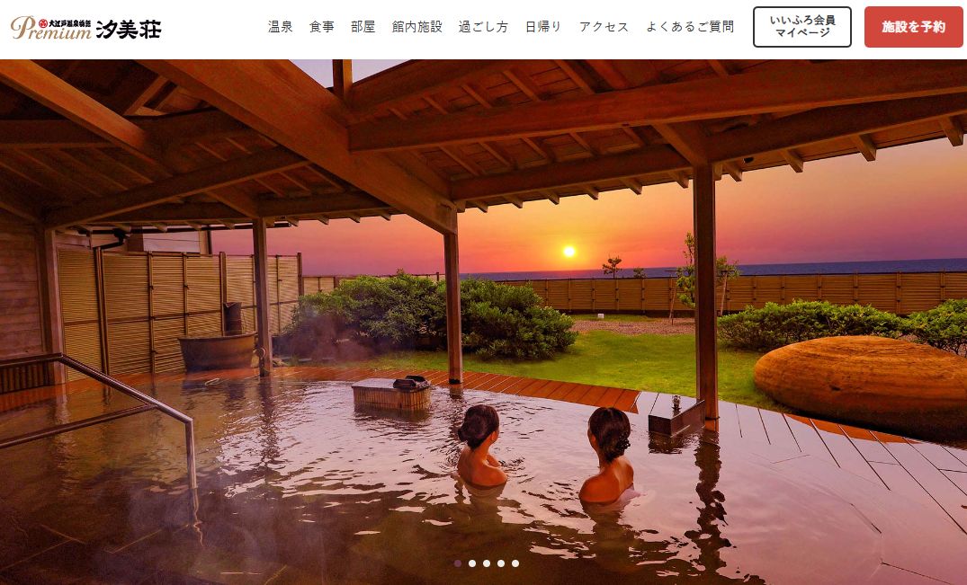Screen dimensions: 967x585
Task: Open the アクセス page
Action: click(604, 27)
